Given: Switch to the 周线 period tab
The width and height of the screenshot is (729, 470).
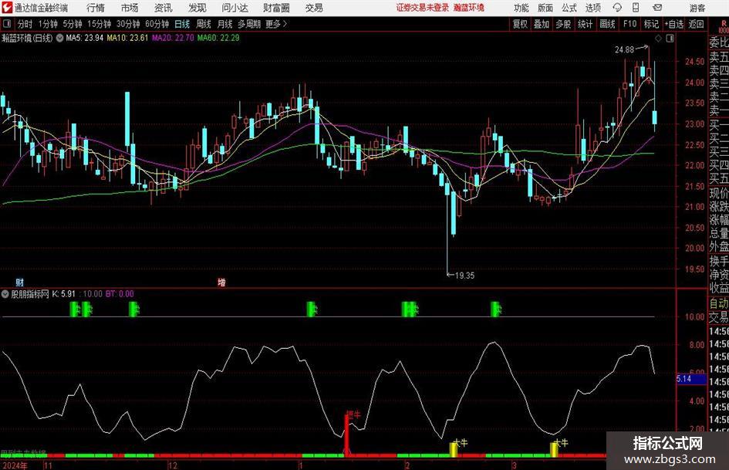Looking at the screenshot, I should 204,24.
